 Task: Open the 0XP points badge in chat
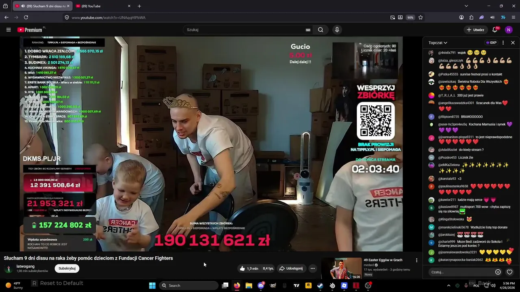pos(491,43)
